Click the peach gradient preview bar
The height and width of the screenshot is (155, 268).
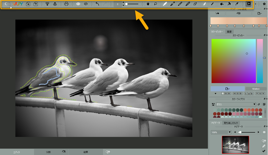tap(239, 21)
